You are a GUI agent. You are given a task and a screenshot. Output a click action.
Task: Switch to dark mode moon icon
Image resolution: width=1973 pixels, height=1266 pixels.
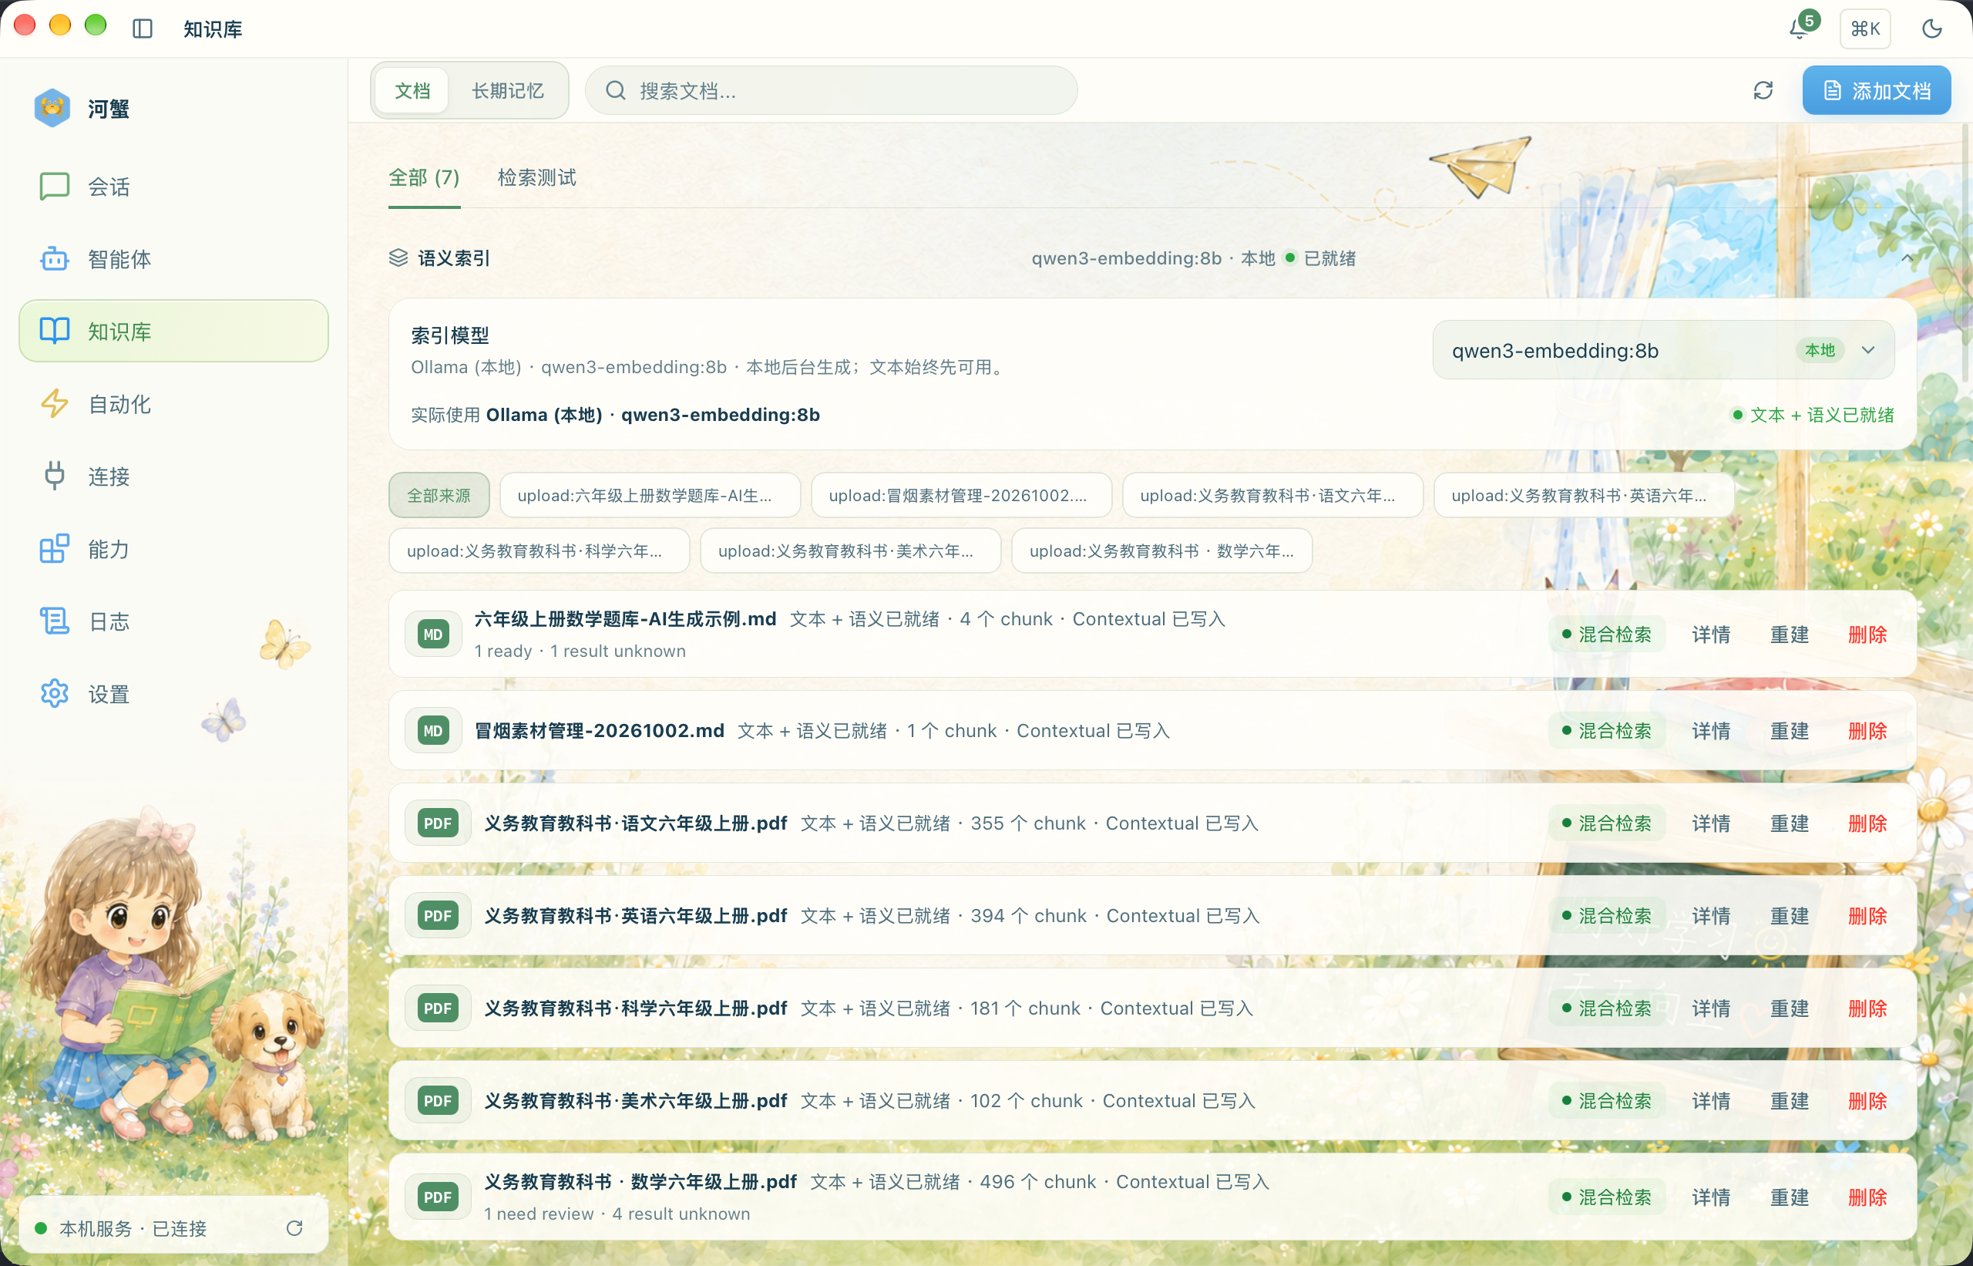point(1932,29)
